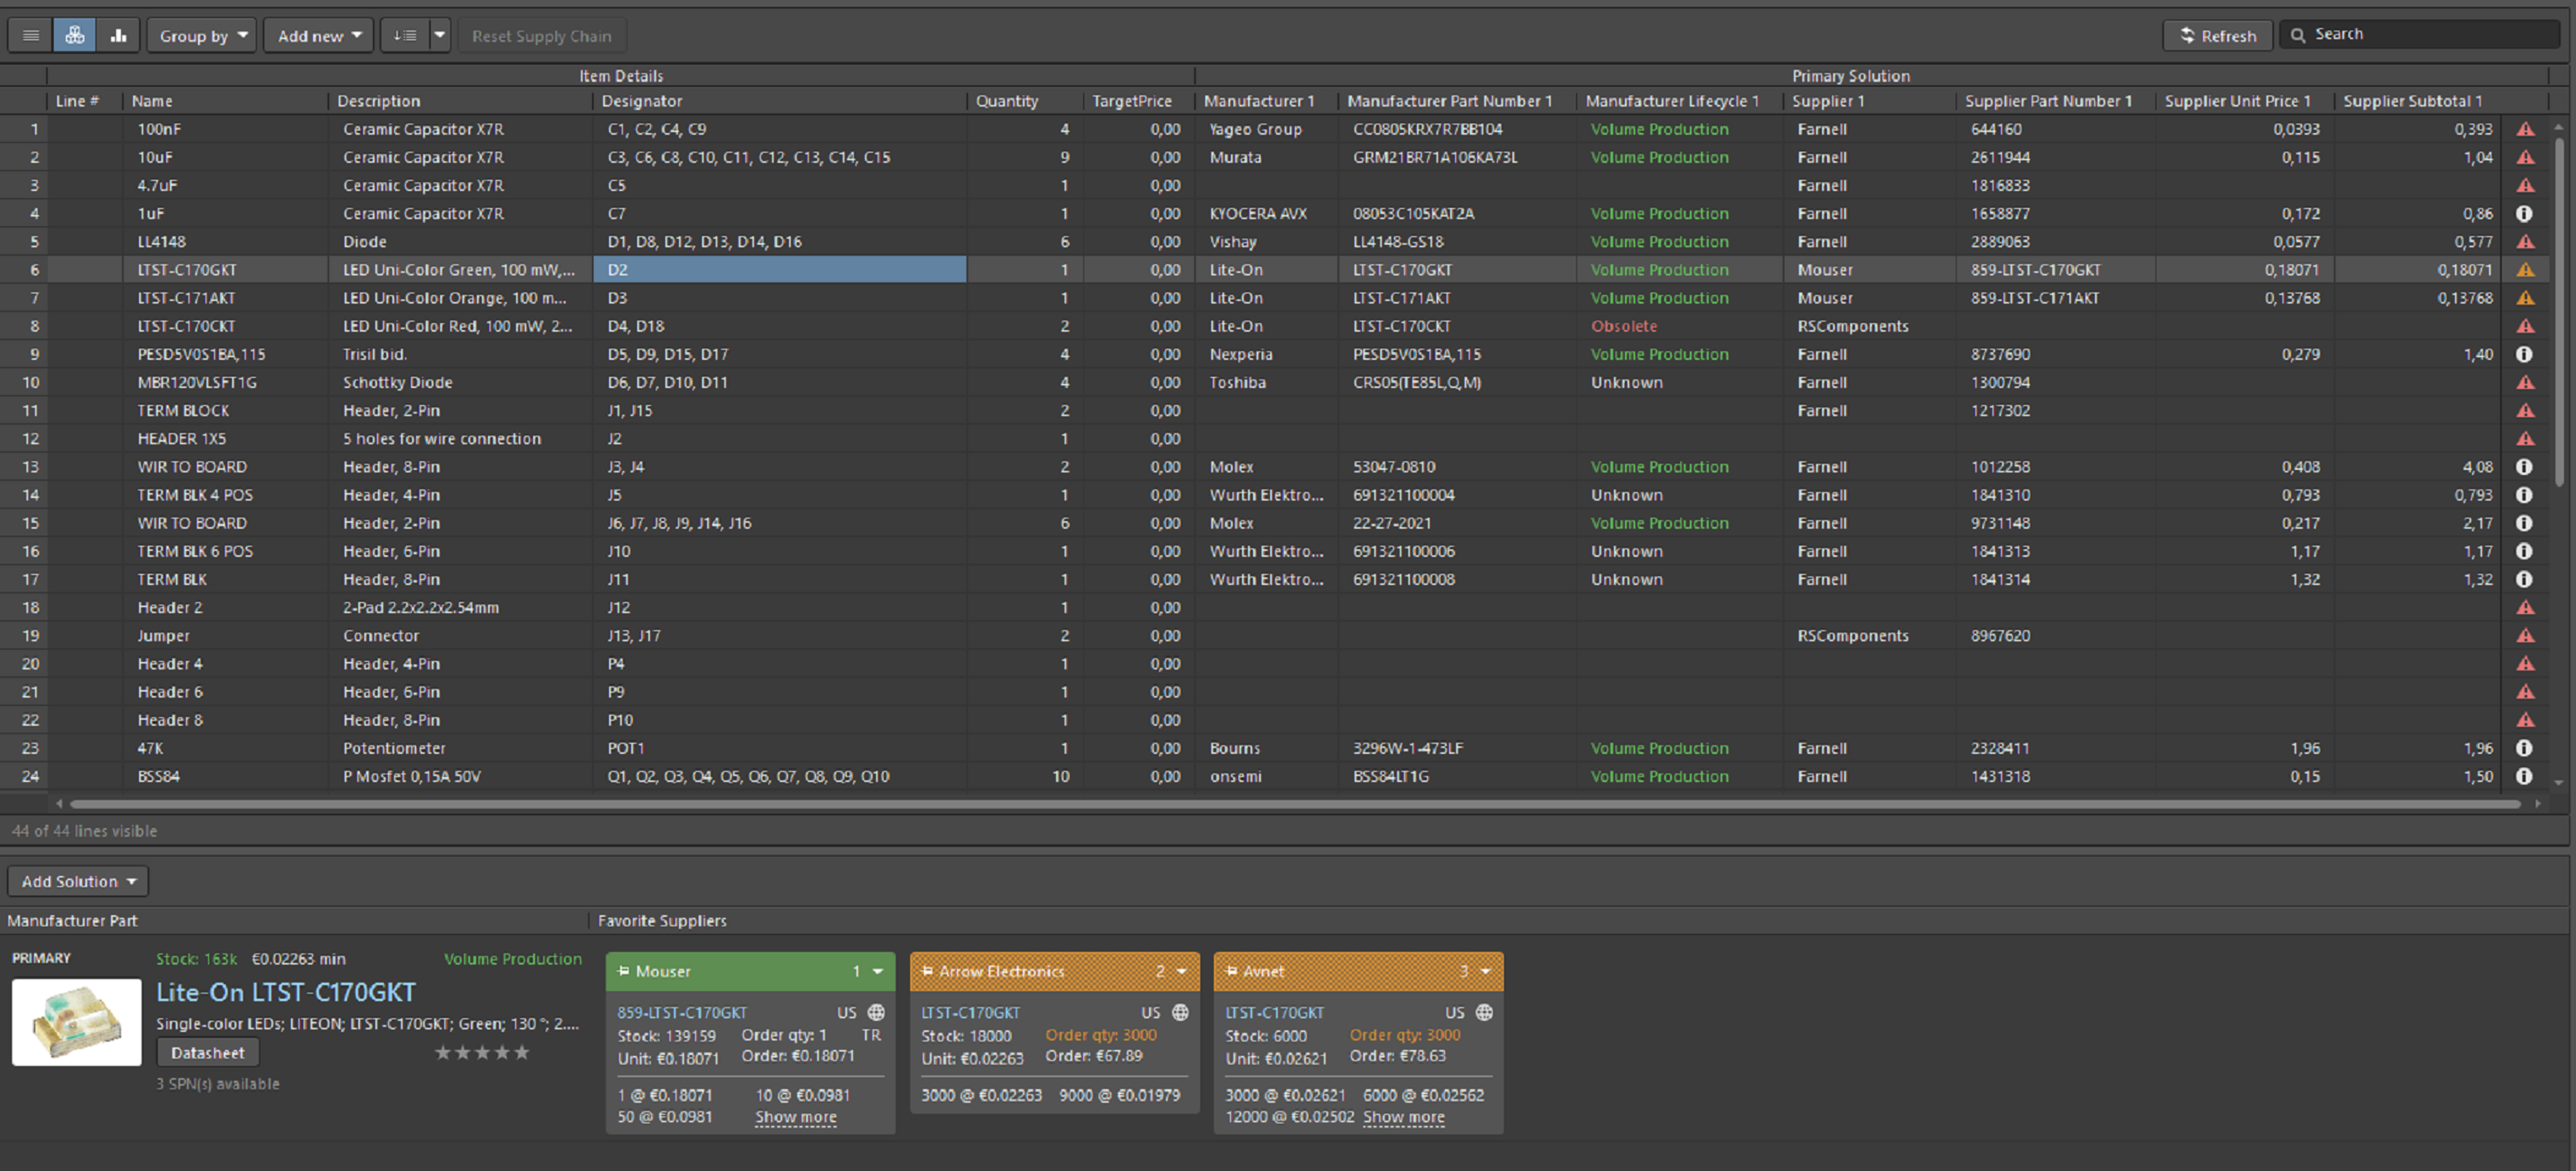
Task: Open the Datasheet button for LTST-C170GKT
Action: (x=207, y=1052)
